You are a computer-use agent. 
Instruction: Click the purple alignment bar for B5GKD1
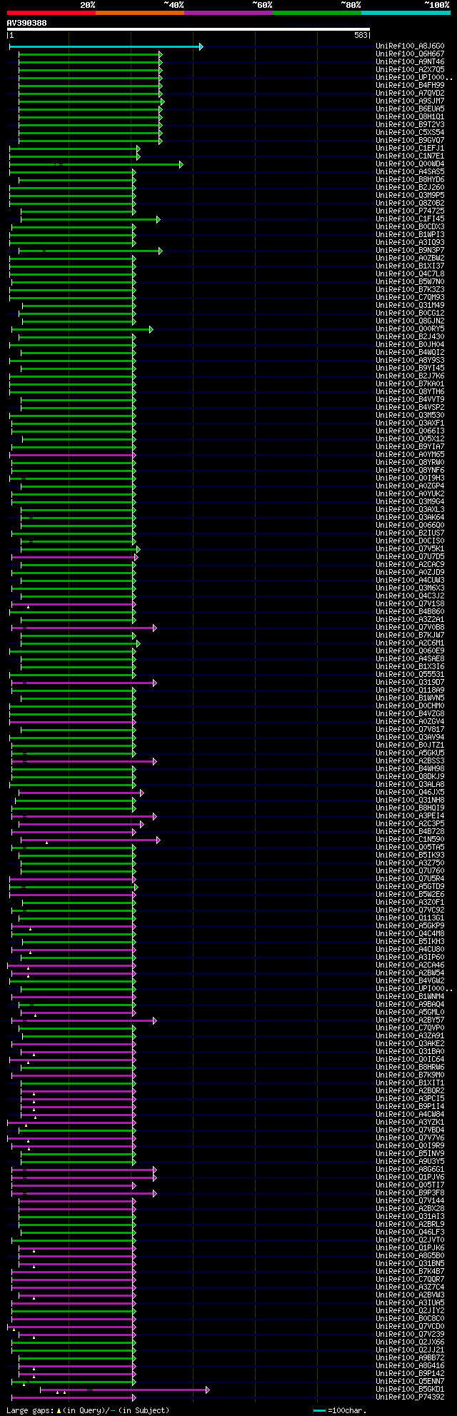(125, 1390)
